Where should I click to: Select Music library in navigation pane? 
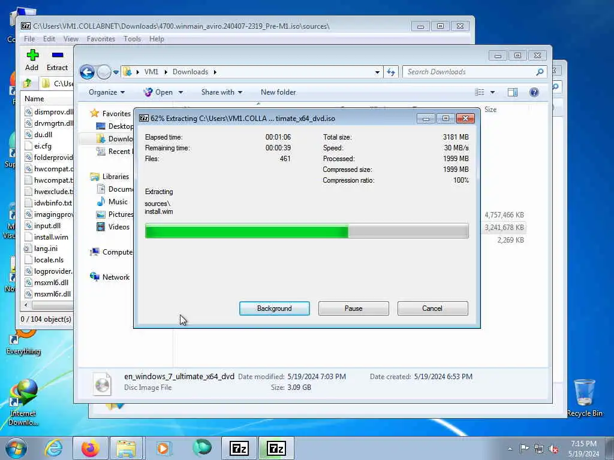[118, 202]
